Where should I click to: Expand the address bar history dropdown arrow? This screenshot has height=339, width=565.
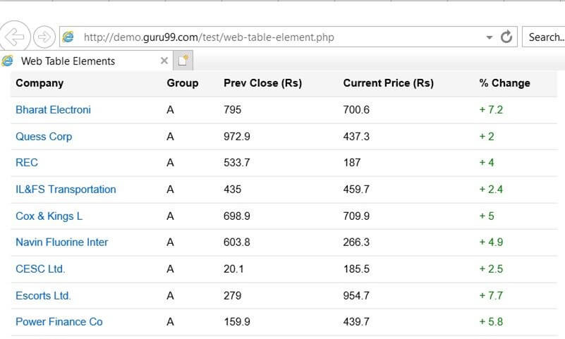490,37
